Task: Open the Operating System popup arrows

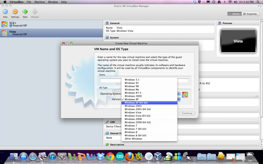Action: [179, 94]
